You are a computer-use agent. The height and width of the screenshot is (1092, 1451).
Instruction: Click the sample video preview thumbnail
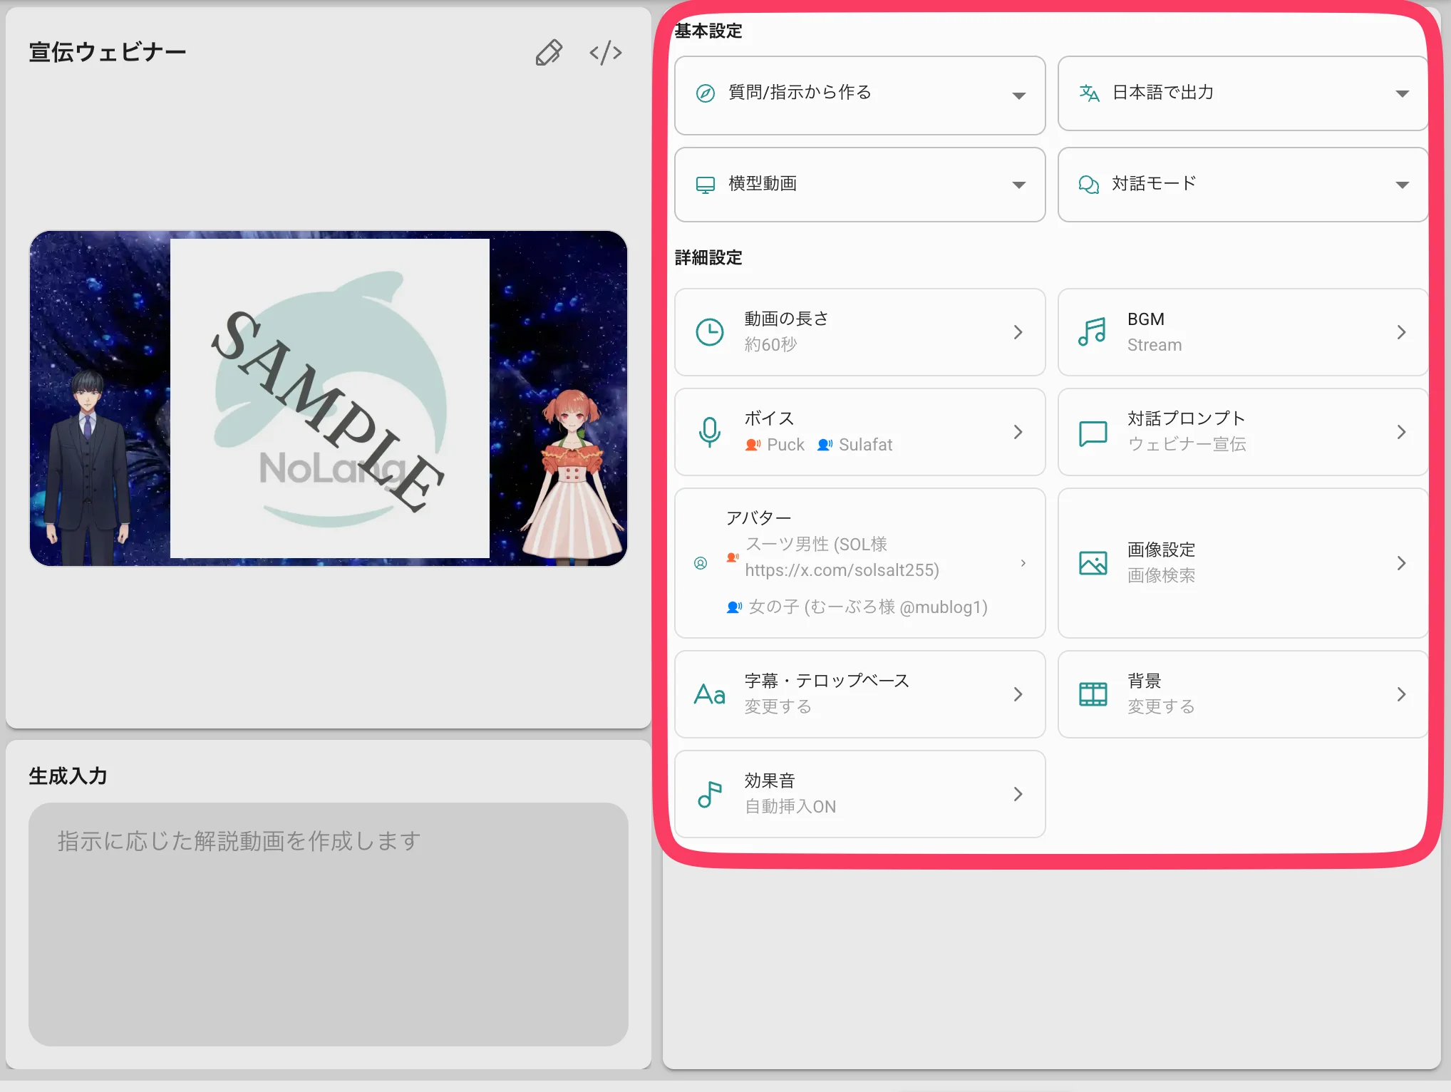tap(329, 398)
